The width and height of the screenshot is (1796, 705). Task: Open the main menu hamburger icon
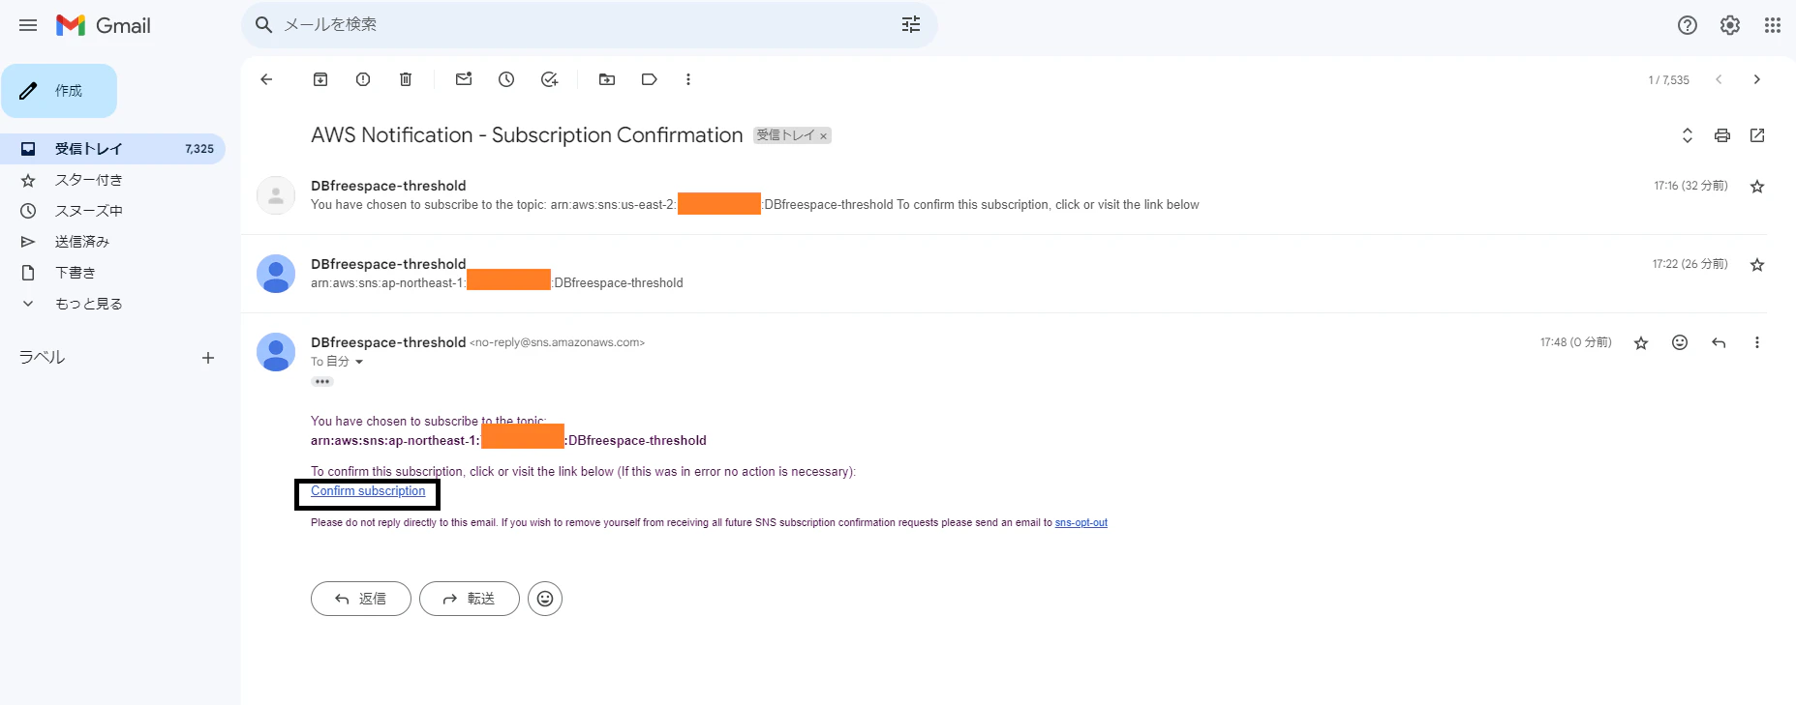28,25
